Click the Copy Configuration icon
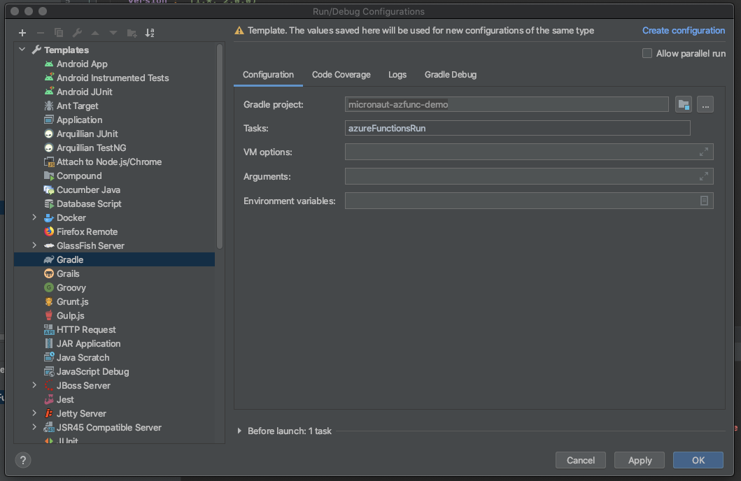This screenshot has width=741, height=481. point(59,33)
